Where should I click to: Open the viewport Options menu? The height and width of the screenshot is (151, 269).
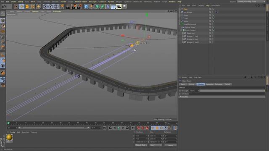pos(35,11)
